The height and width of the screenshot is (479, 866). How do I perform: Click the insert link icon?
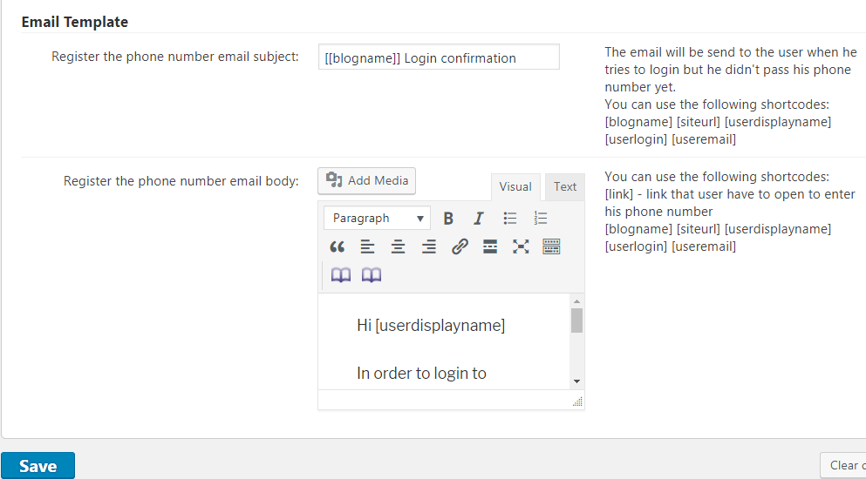pos(460,247)
